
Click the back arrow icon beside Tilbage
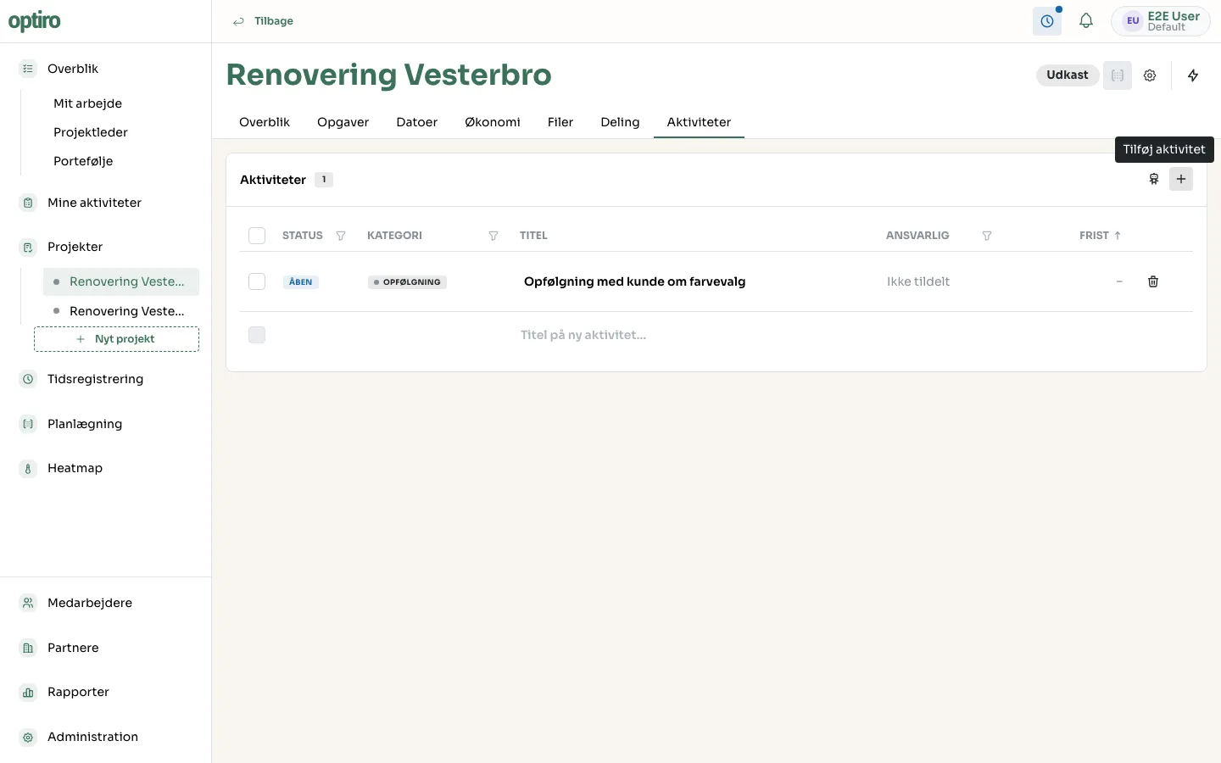tap(238, 21)
